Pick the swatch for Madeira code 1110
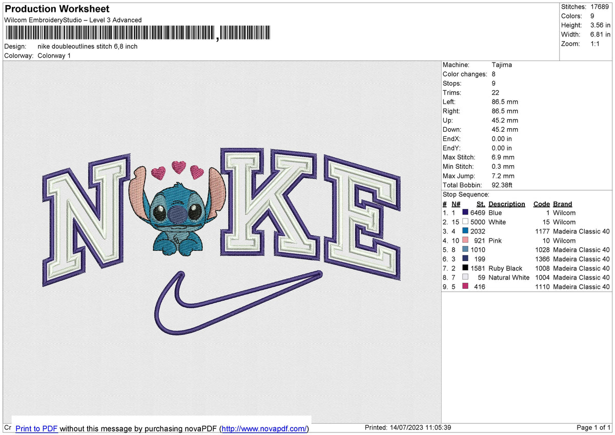Screen dimensions: 615x435 [x=465, y=287]
